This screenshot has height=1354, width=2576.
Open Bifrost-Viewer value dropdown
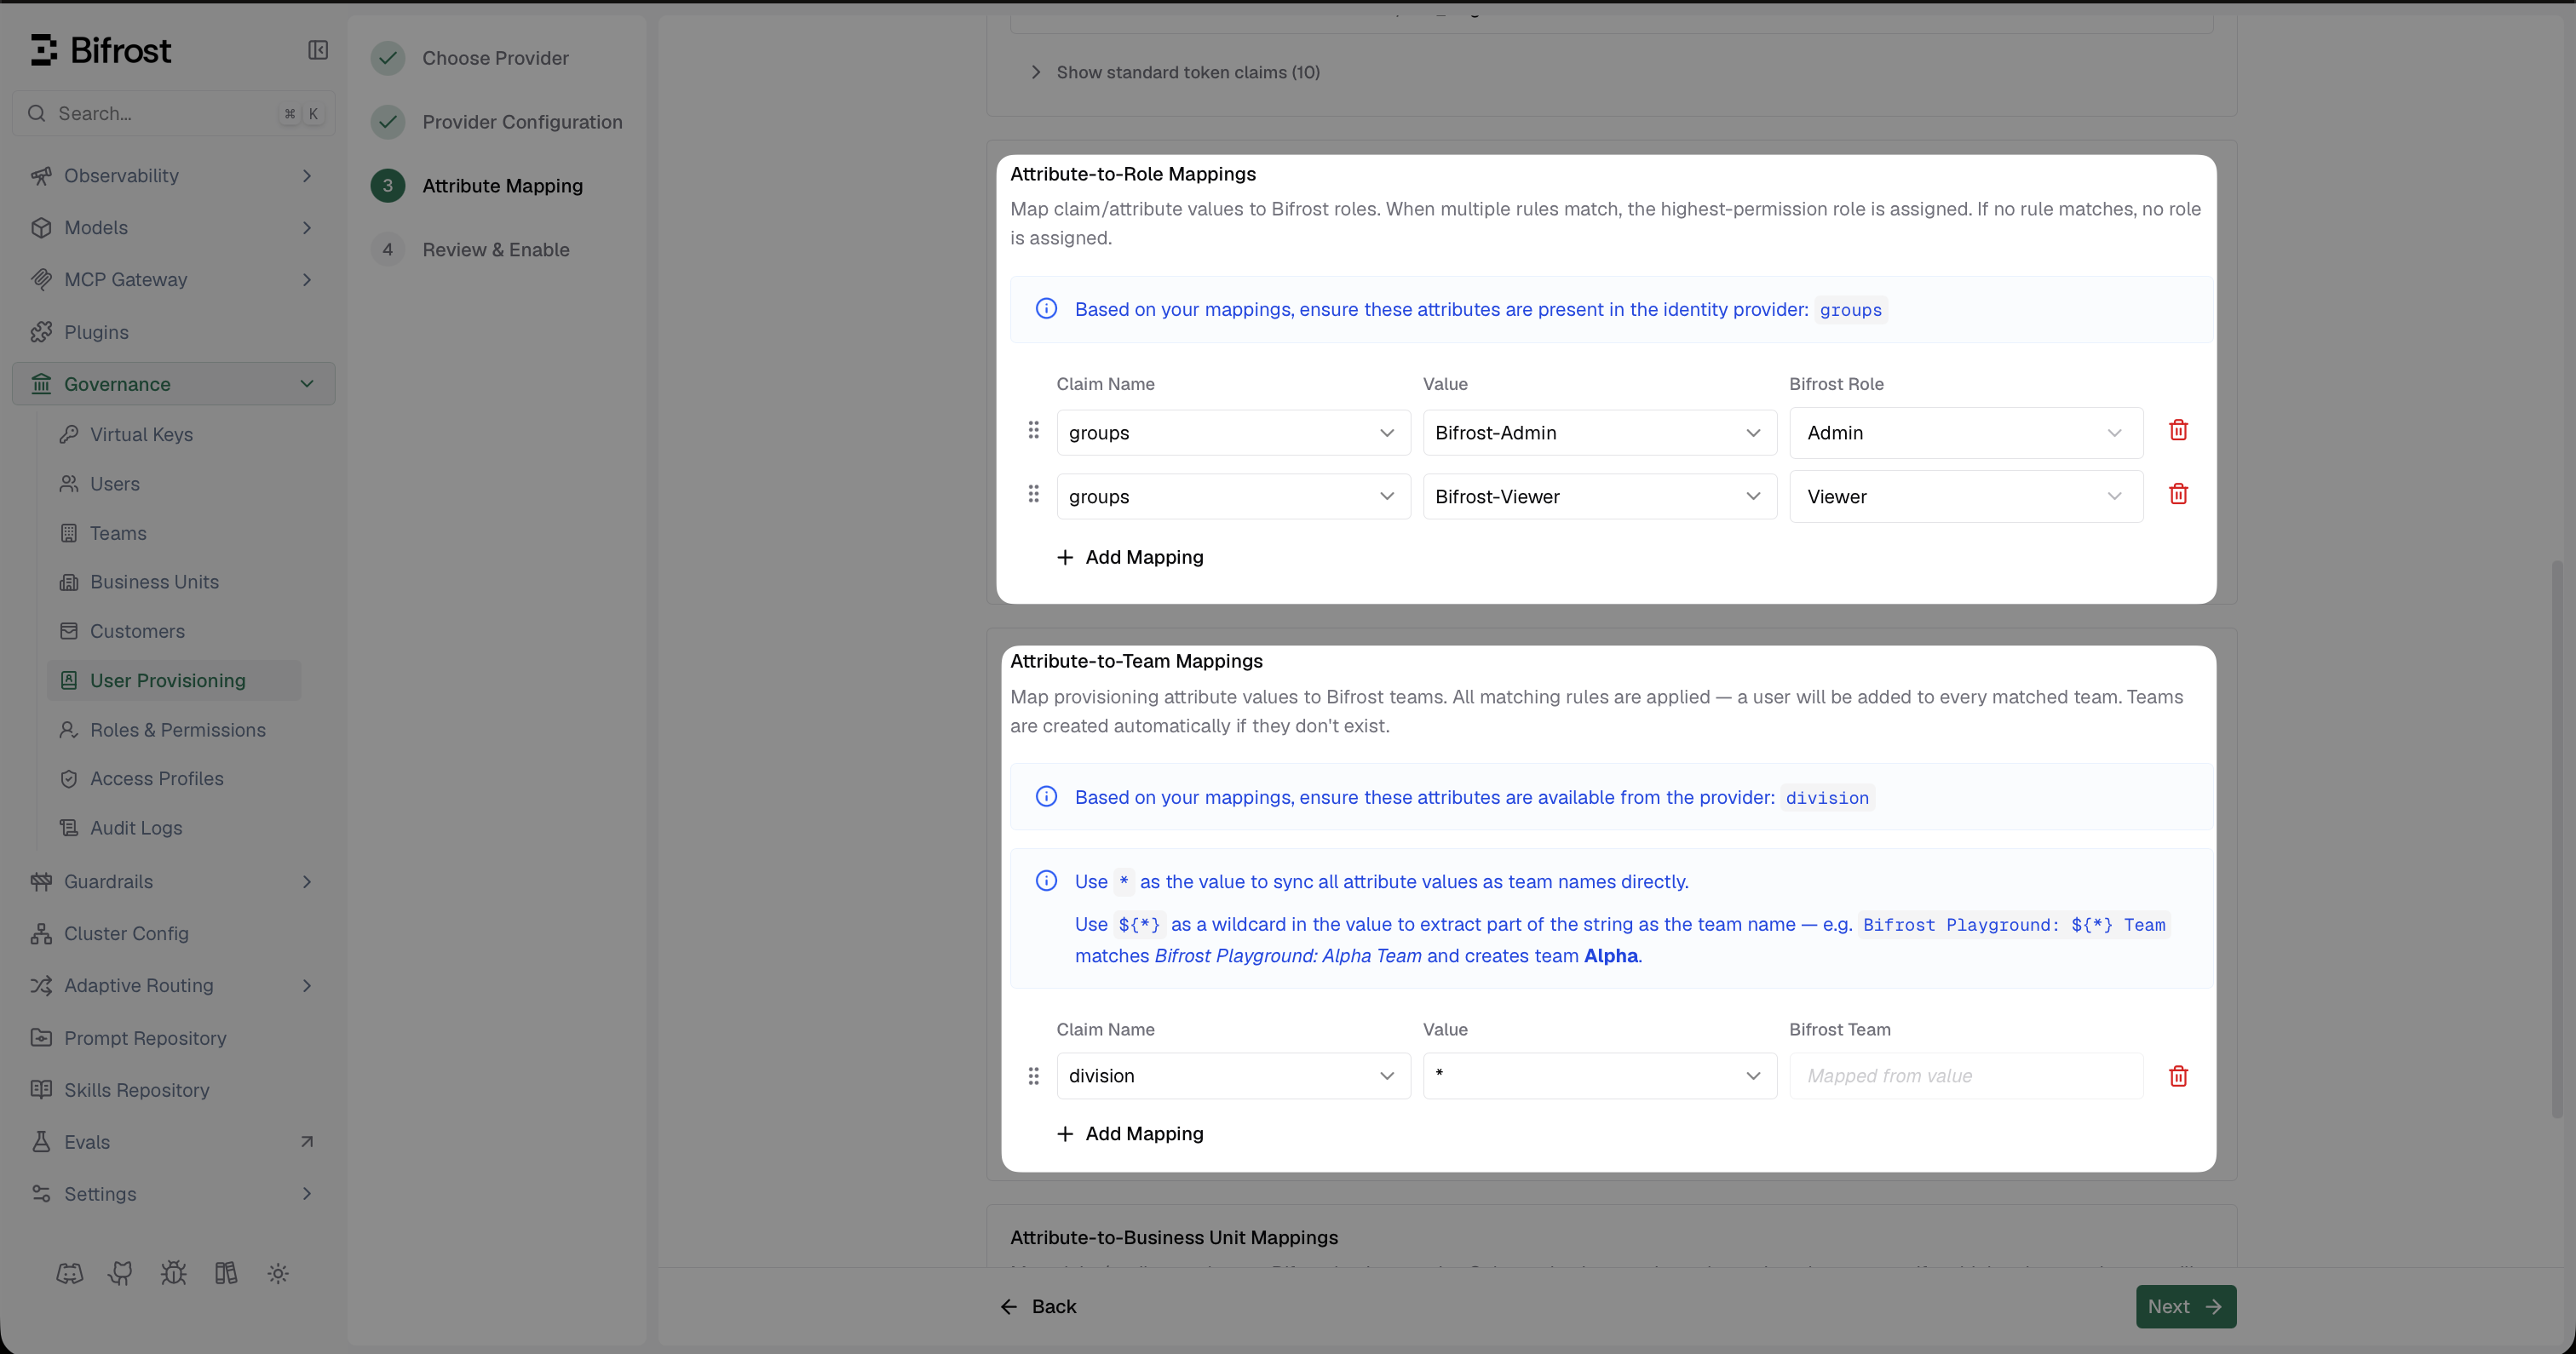1599,497
